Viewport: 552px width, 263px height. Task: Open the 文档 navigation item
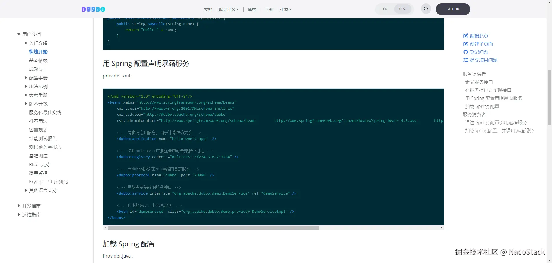click(208, 10)
